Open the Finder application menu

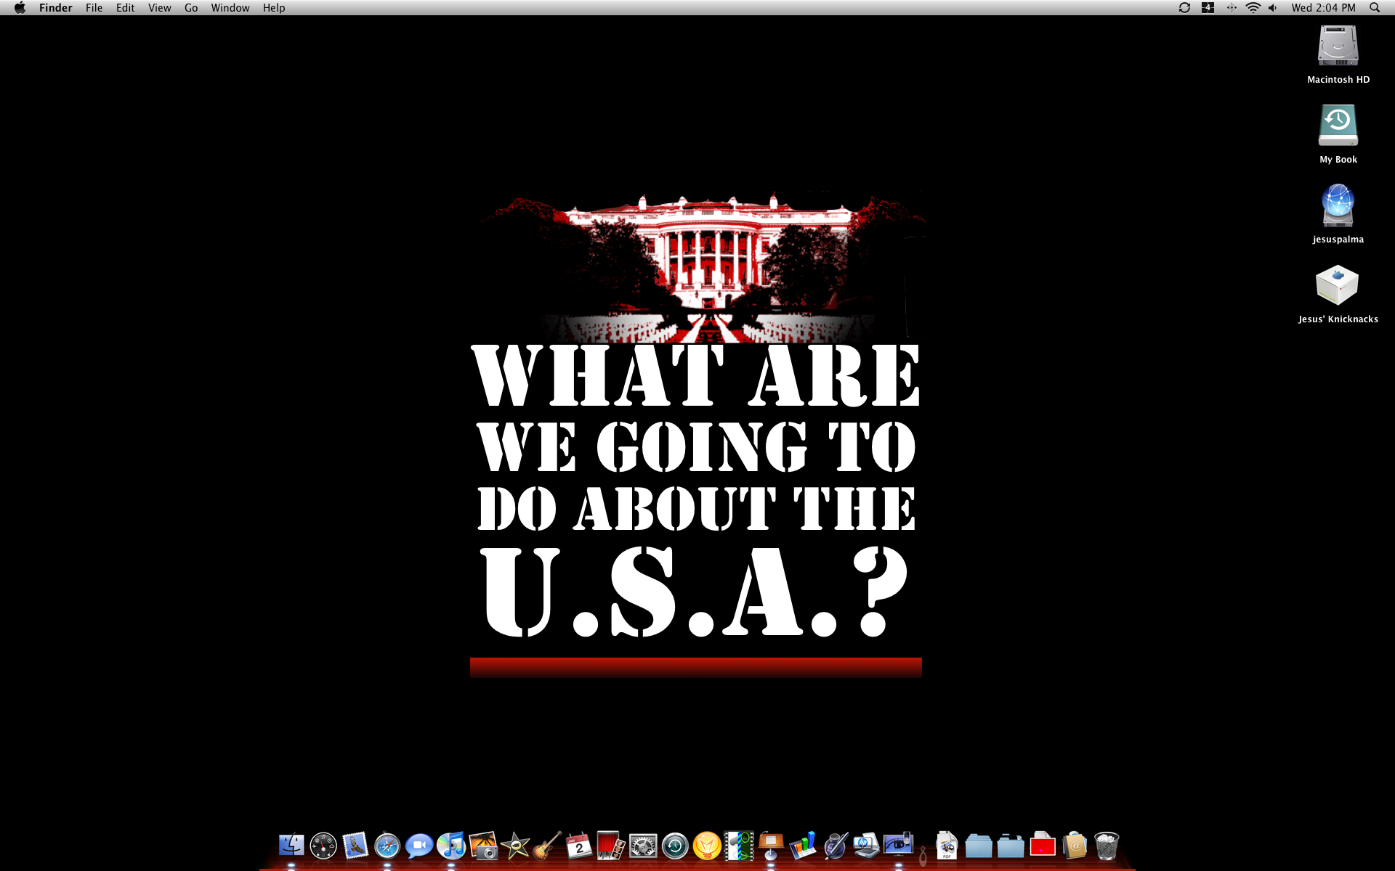(x=56, y=8)
